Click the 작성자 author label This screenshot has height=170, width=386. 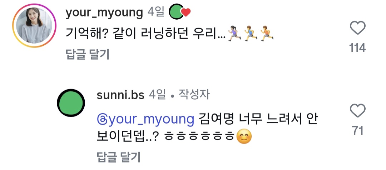pyautogui.click(x=194, y=95)
